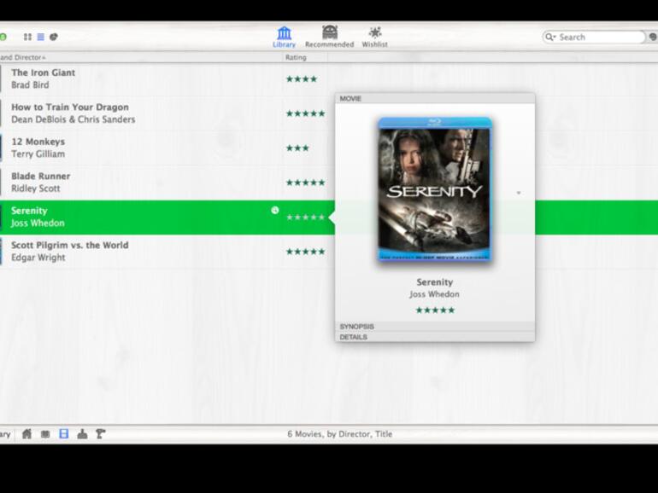Collapse the MOVIE section header

click(435, 98)
